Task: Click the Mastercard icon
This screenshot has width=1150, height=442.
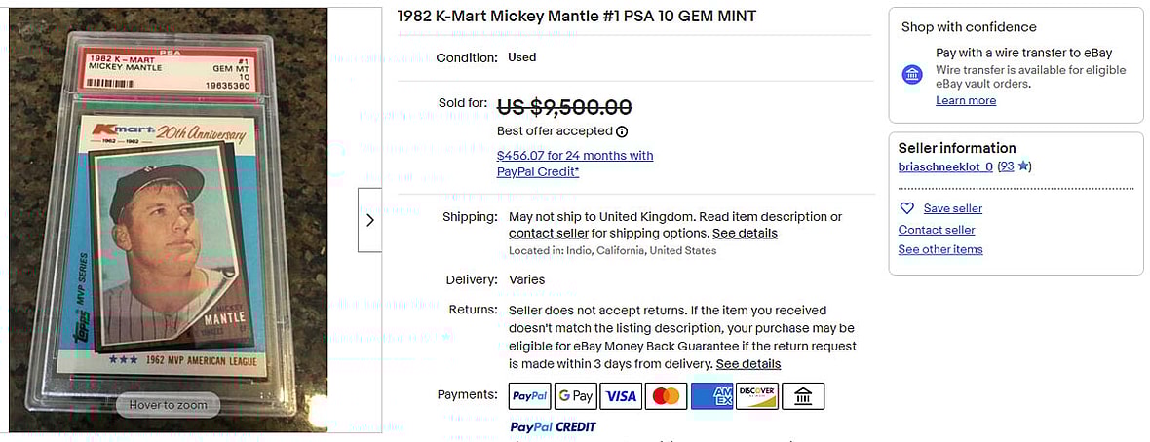Action: click(x=666, y=395)
